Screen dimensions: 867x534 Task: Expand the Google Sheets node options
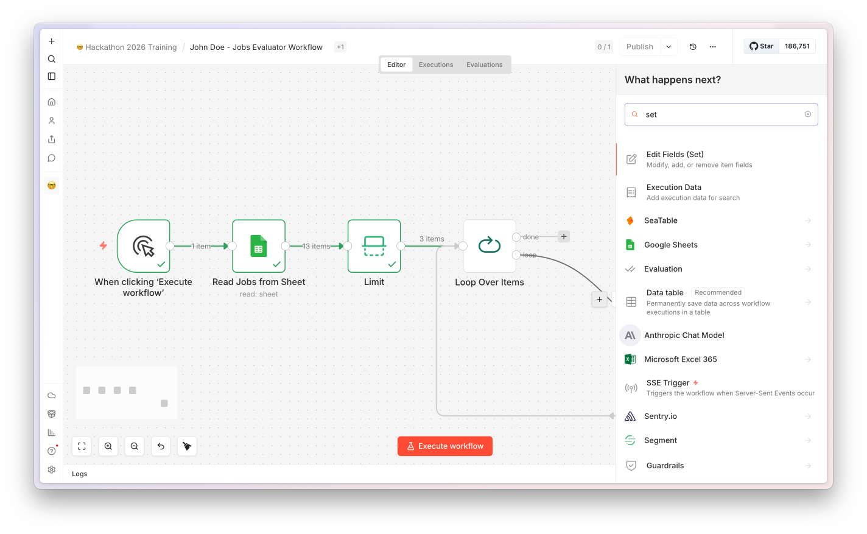[808, 245]
